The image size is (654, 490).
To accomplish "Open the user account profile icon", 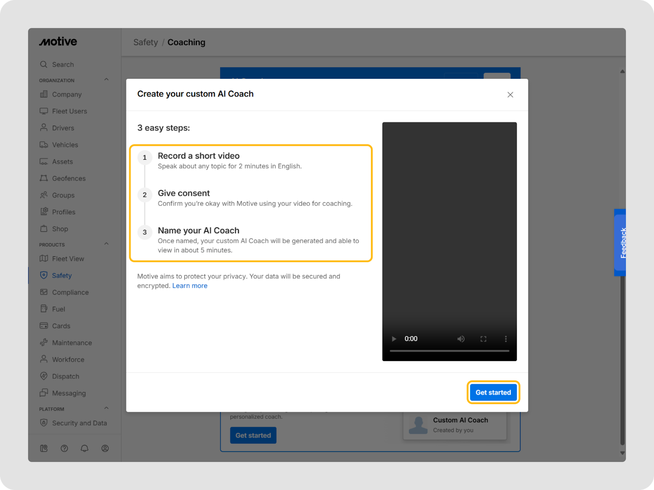I will tap(105, 448).
